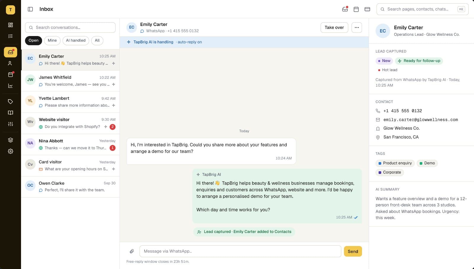This screenshot has width=474, height=269.
Task: Open the Nina Abbott conversation
Action: [70, 144]
